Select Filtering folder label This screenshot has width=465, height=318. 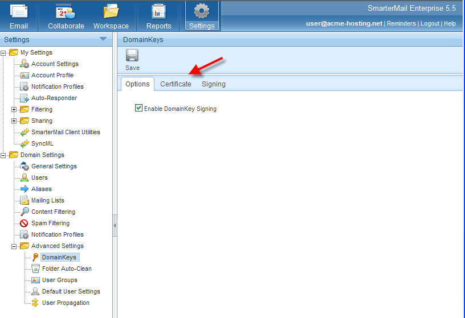(x=42, y=110)
